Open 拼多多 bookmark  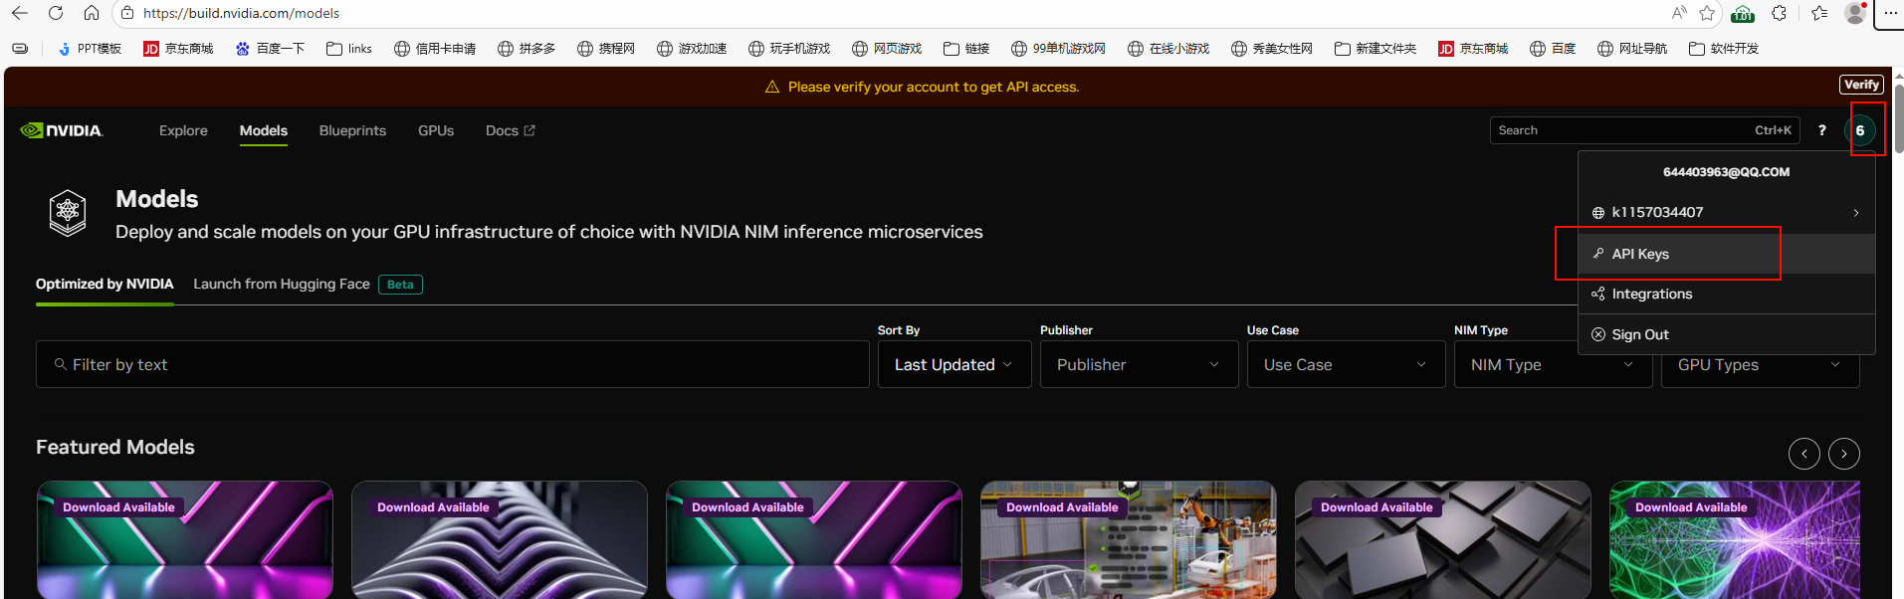(x=527, y=49)
